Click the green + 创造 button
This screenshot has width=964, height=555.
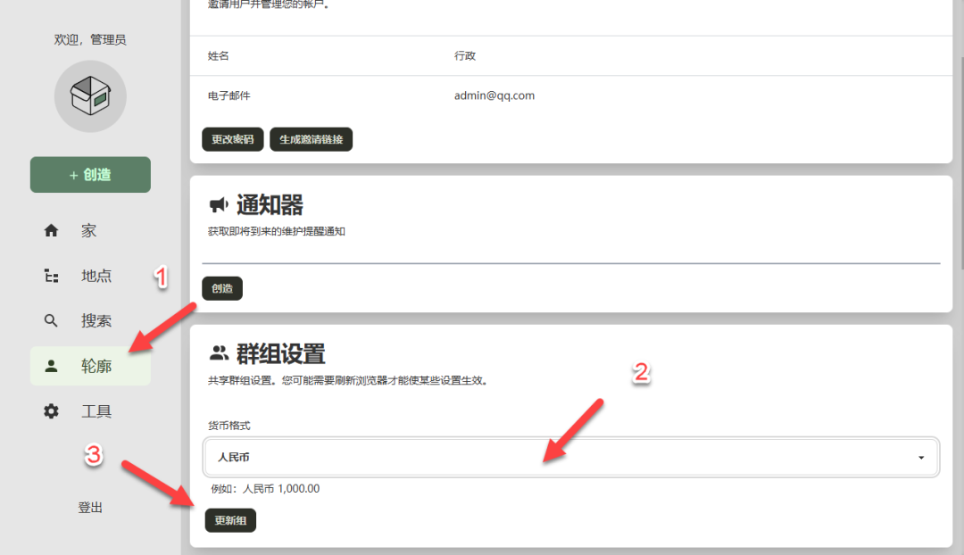point(90,175)
